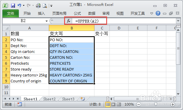Screen dimensions: 183x110
Task: Select cell 'Qty in carton:' in column A
Action: coord(29,51)
